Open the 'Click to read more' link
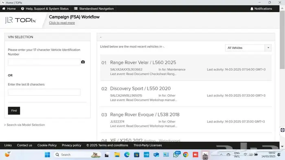This screenshot has width=285, height=160. coord(62,23)
